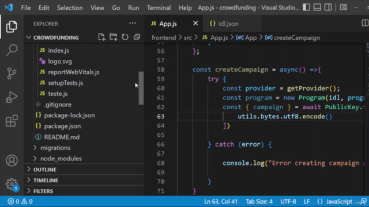Collapse all folders in Explorer
The height and width of the screenshot is (207, 369).
[x=137, y=37]
